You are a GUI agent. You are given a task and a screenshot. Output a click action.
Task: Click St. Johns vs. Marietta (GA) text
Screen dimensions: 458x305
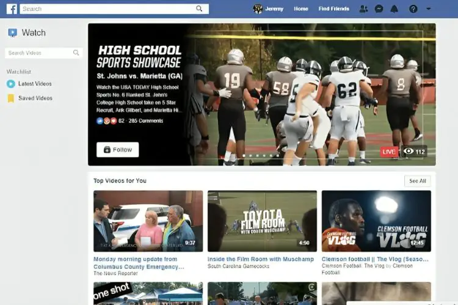click(x=140, y=76)
